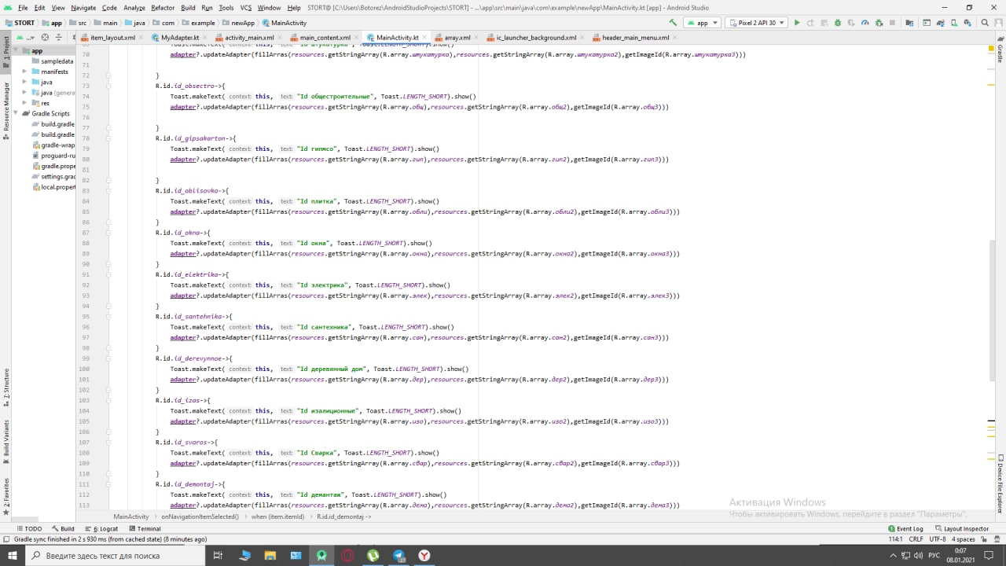This screenshot has width=1006, height=566.
Task: Open the Refactor menu
Action: pos(163,7)
